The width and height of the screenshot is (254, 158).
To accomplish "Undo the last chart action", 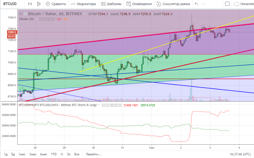I will tap(197, 4).
